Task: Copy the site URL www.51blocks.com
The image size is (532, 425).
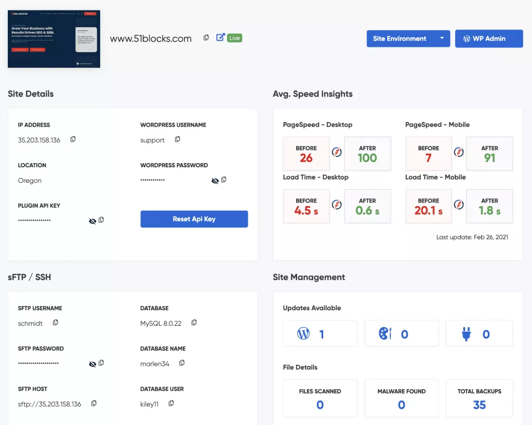Action: pos(206,38)
